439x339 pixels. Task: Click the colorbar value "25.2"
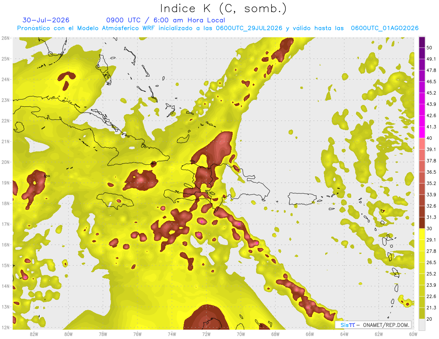coord(431,274)
